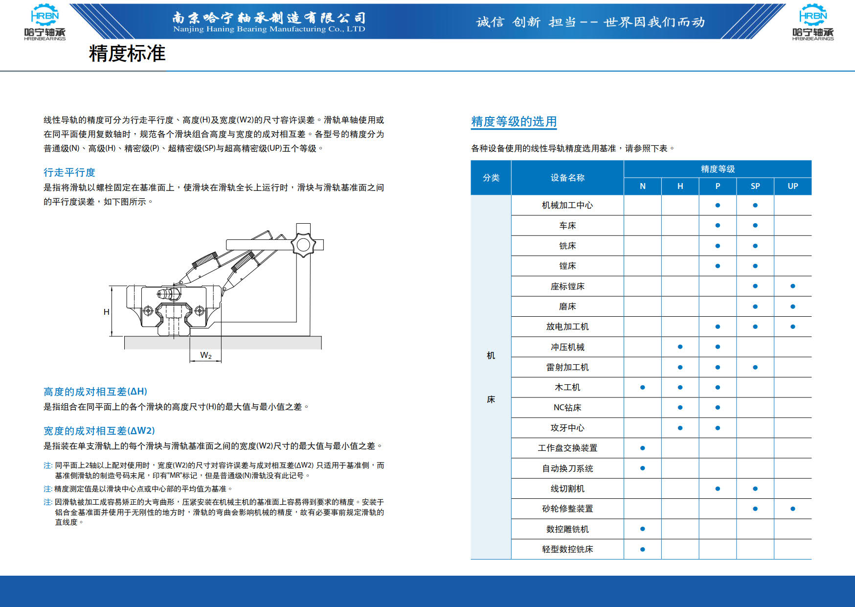This screenshot has height=607, width=855.
Task: Click the SP column header
Action: 755,186
